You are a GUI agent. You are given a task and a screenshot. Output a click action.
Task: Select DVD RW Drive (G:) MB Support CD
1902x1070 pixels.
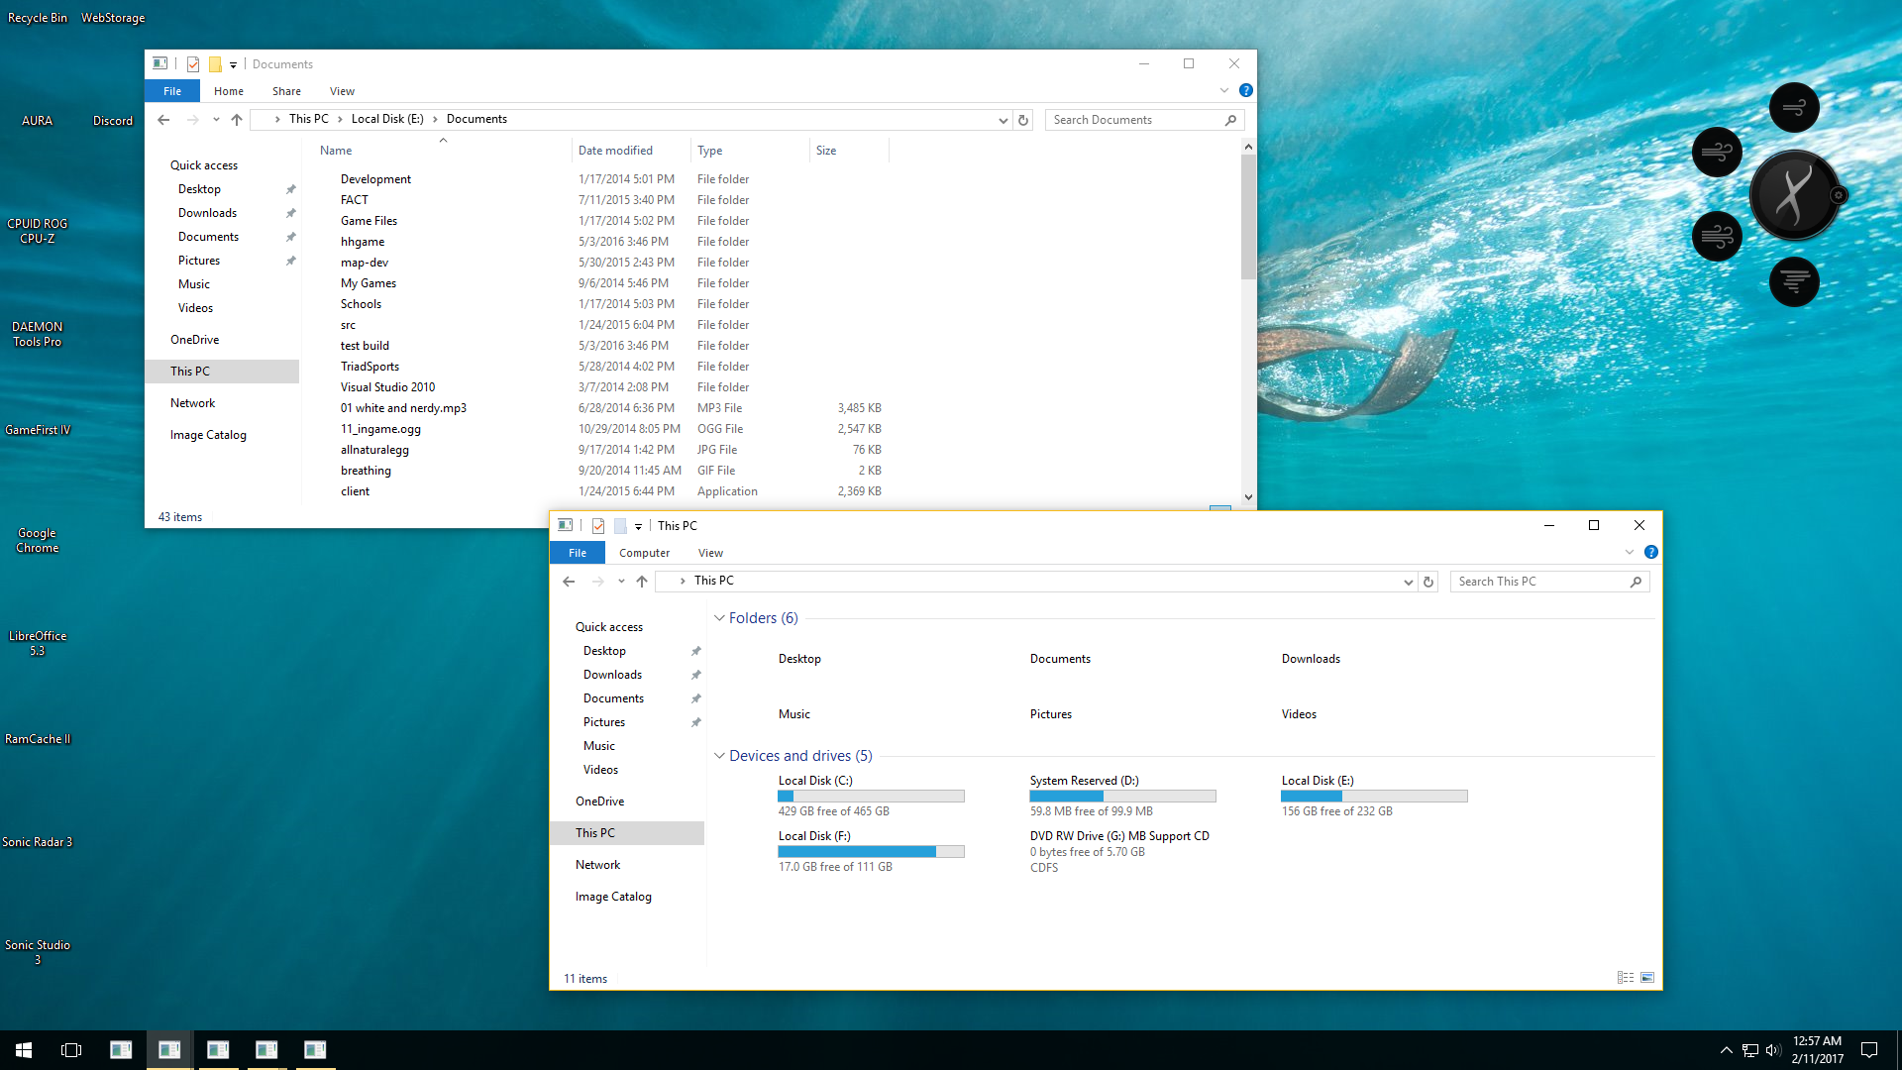coord(1119,851)
